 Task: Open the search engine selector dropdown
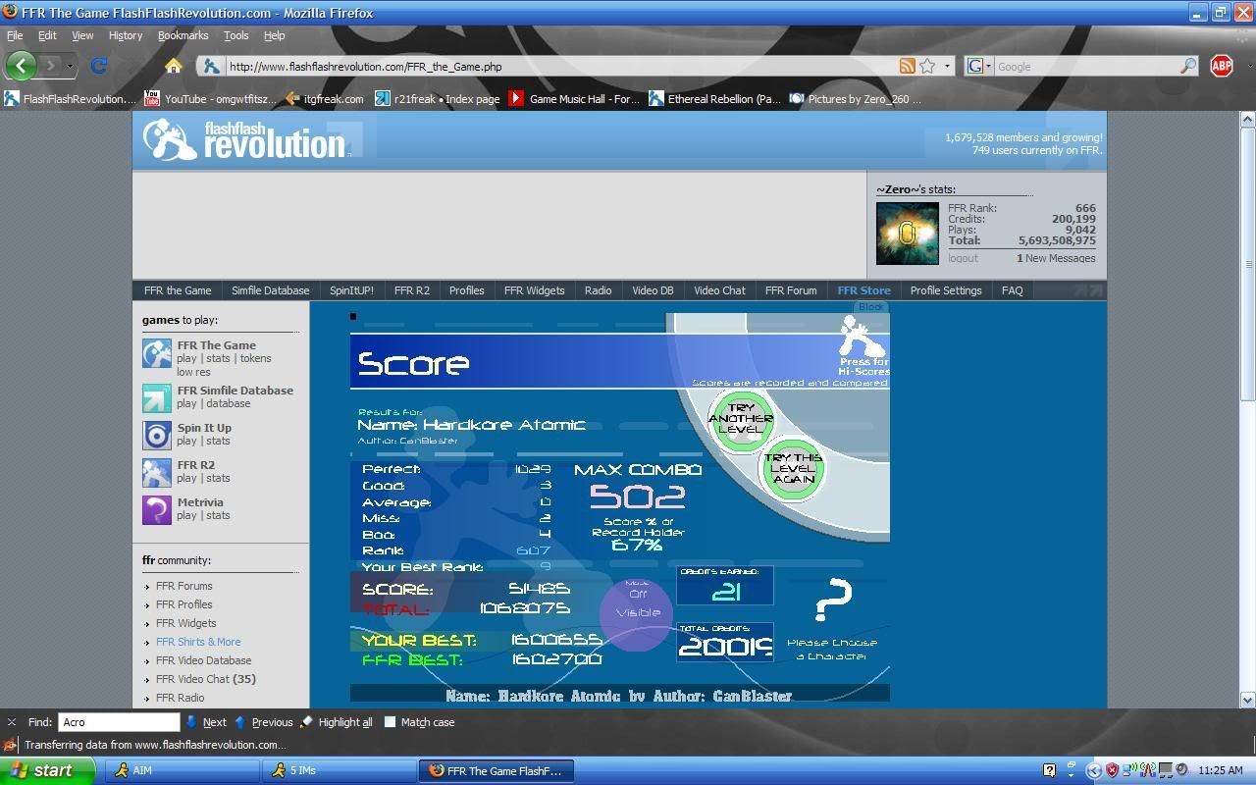pos(978,66)
